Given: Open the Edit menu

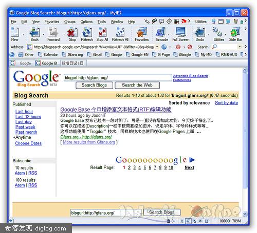Looking at the screenshot, I should 24,22.
